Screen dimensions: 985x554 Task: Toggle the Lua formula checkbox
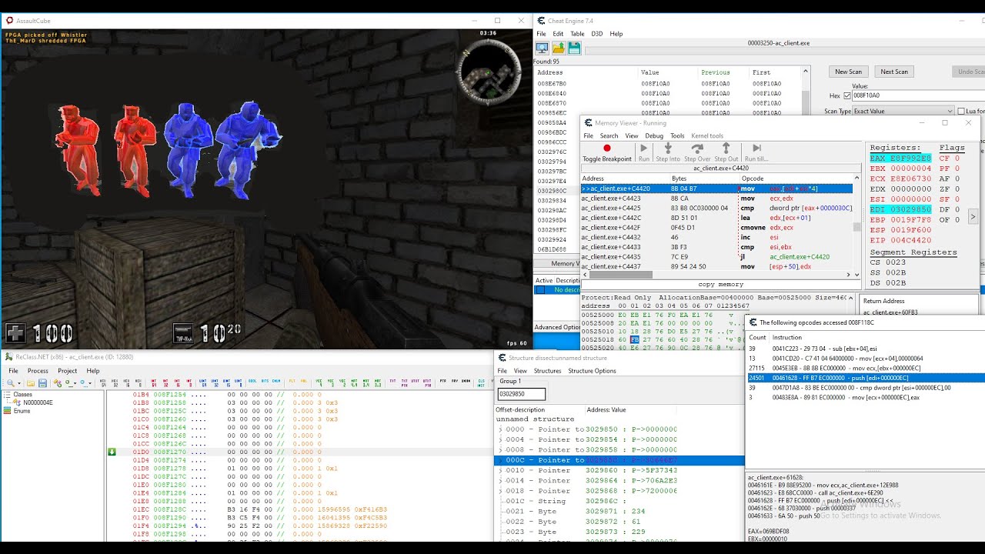click(960, 112)
